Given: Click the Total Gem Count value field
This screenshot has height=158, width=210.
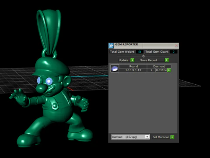Looking at the screenshot, I should 173,52.
